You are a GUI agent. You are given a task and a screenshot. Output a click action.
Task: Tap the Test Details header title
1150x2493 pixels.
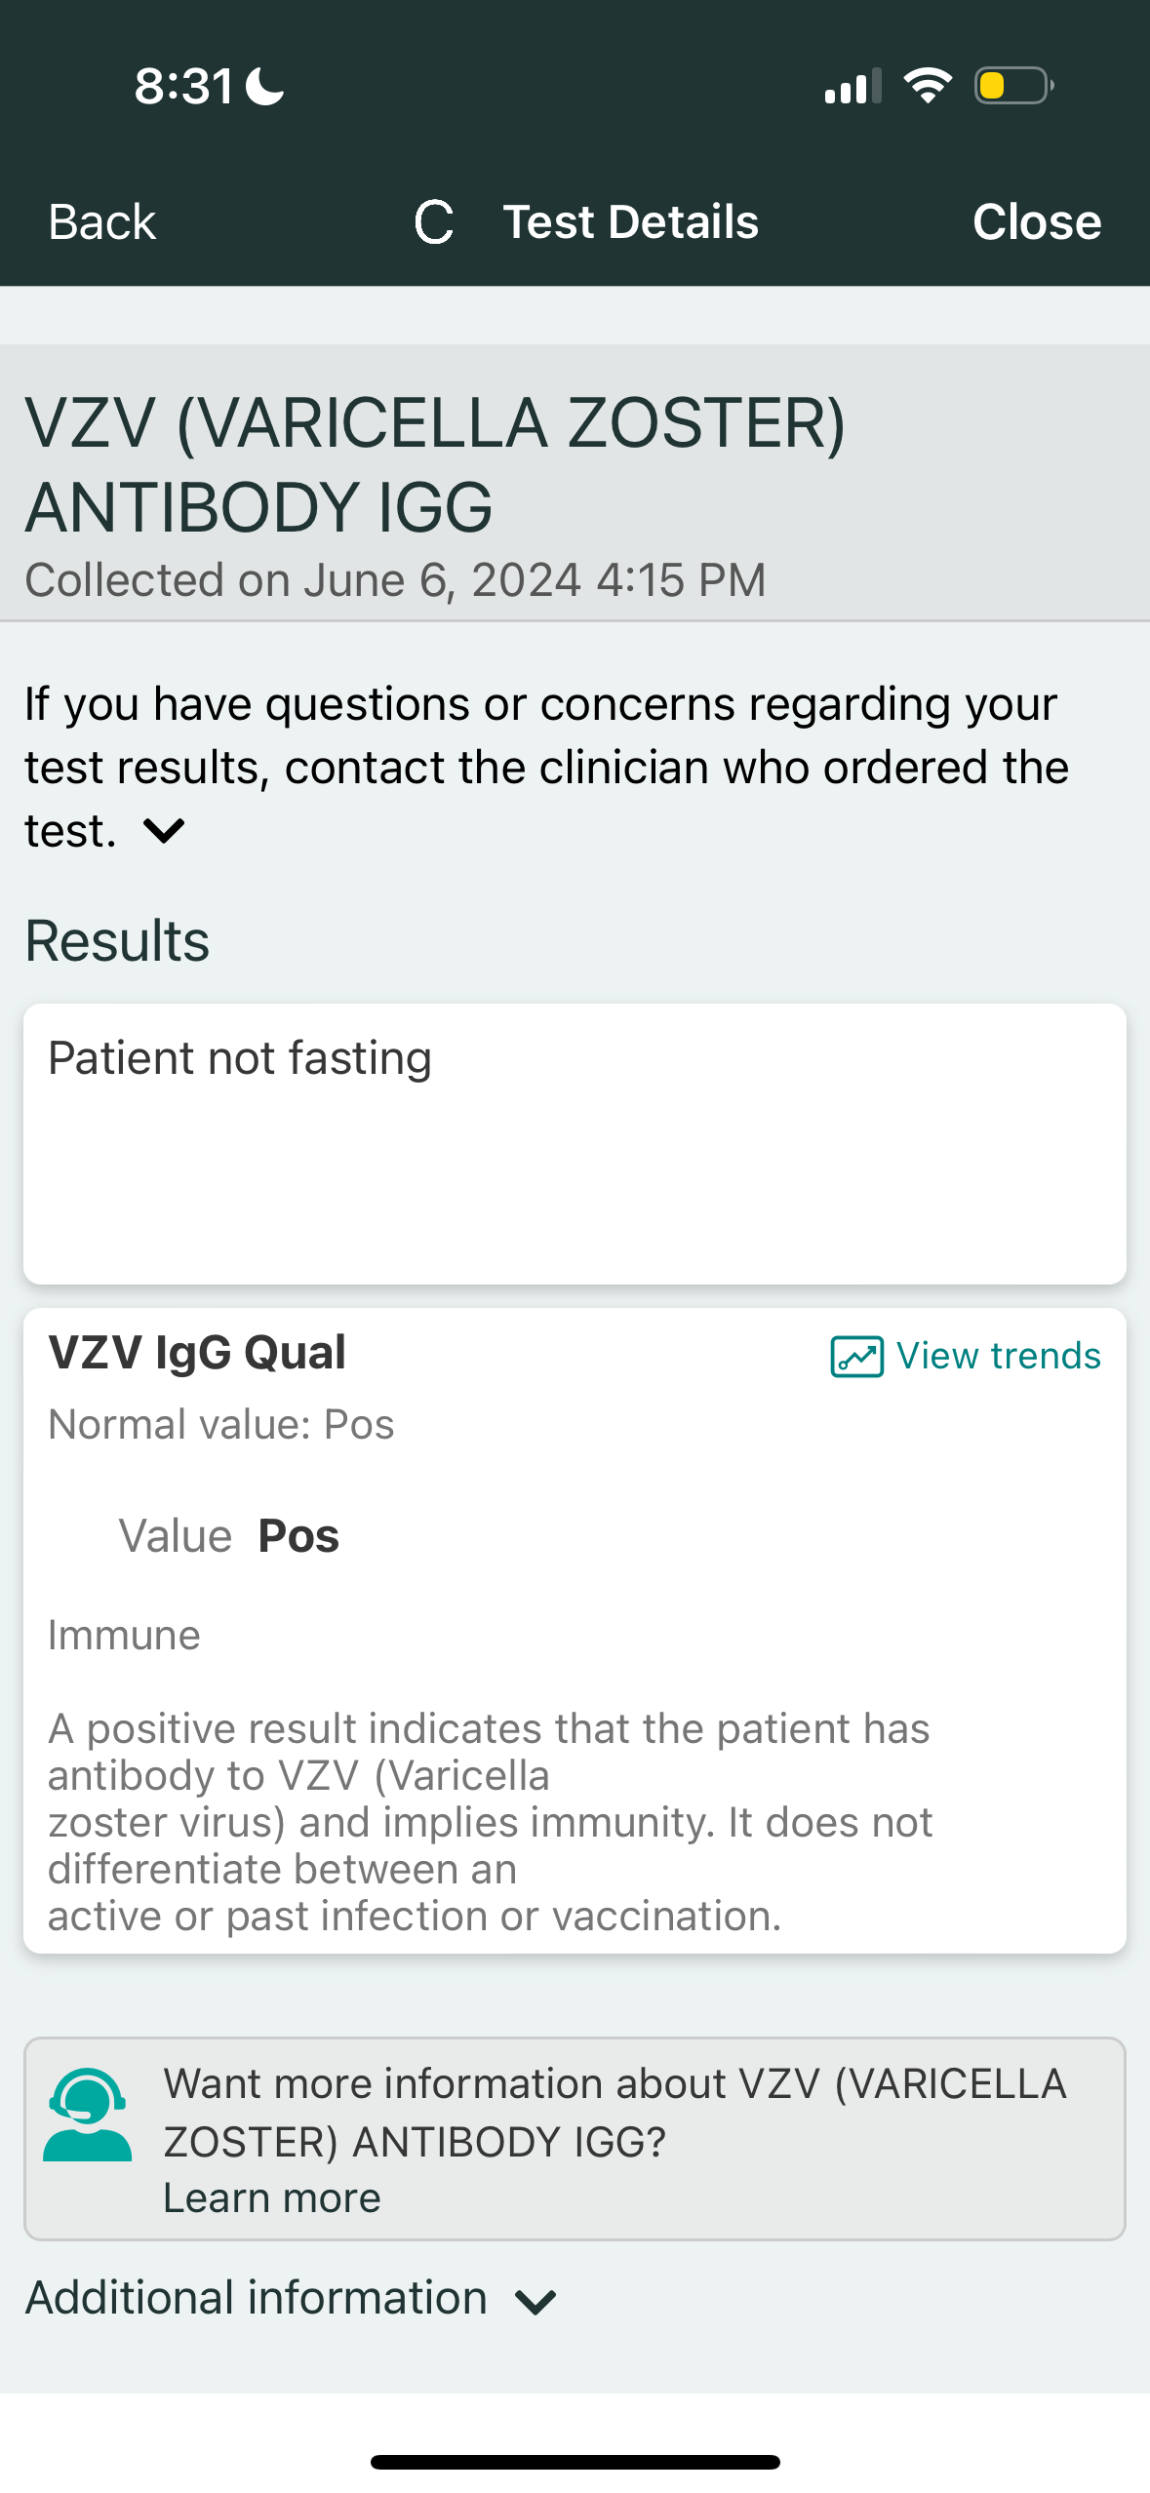630,222
